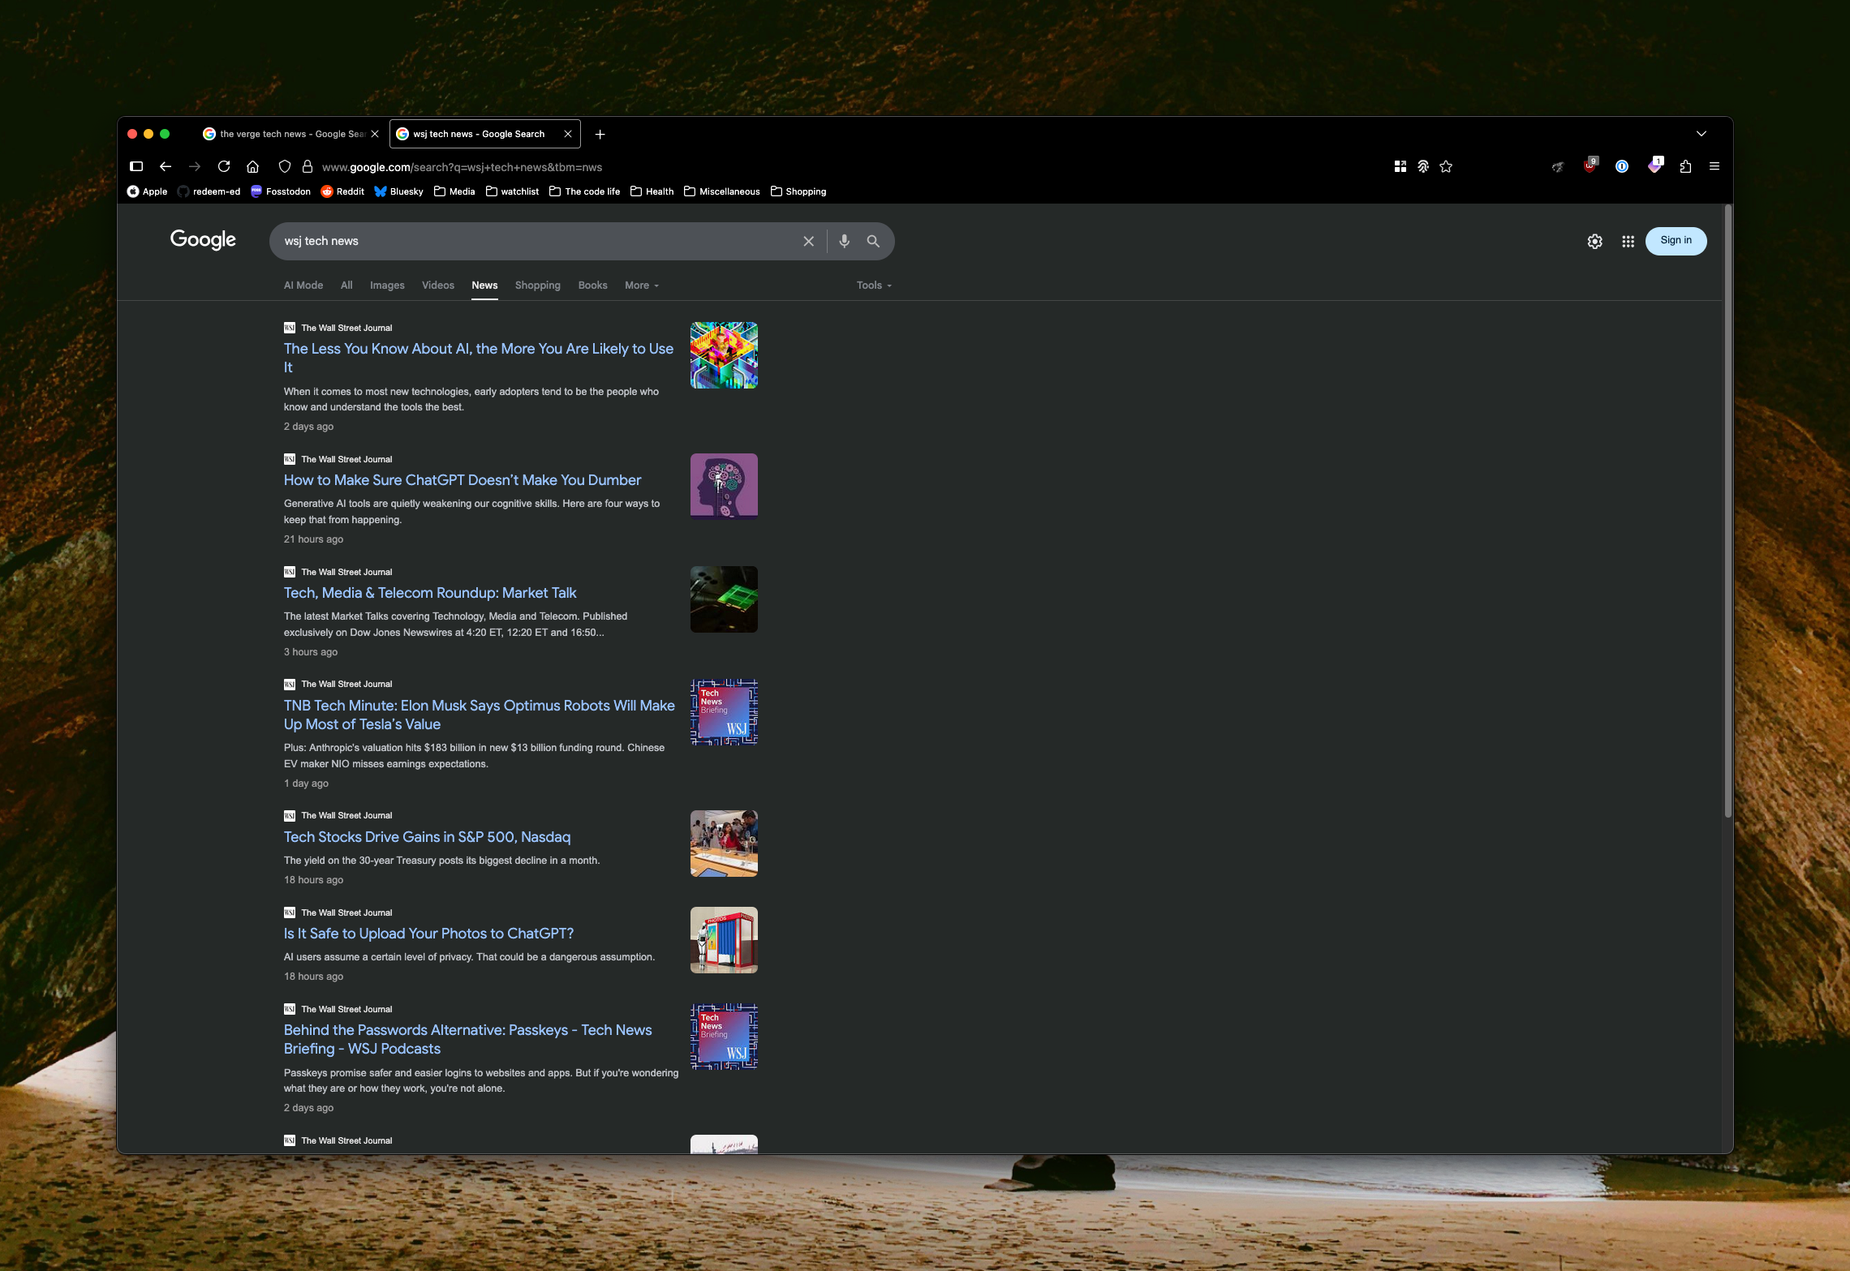Switch to the Images search tab
This screenshot has width=1850, height=1271.
coord(387,286)
